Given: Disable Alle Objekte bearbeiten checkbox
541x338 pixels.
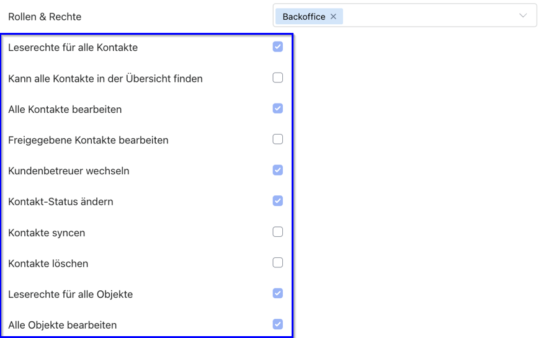Looking at the screenshot, I should coord(278,324).
